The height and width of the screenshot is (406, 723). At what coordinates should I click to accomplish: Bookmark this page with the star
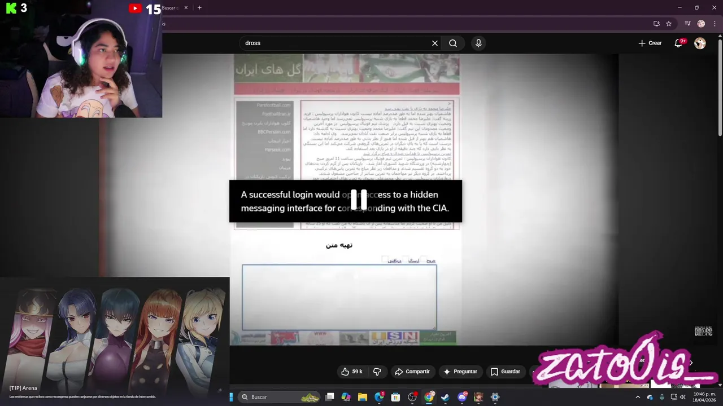coord(669,24)
